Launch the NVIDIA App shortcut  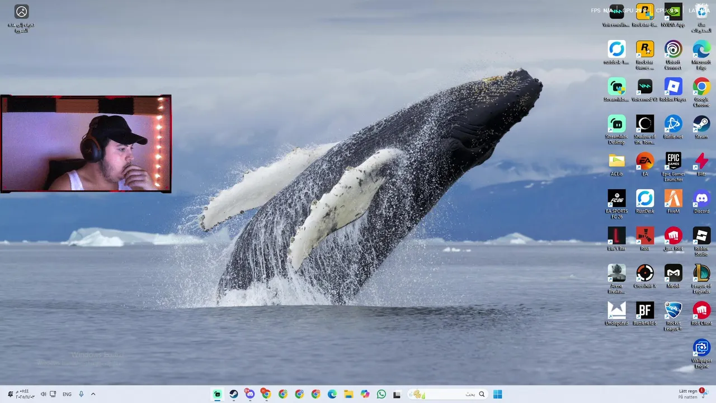[673, 15]
